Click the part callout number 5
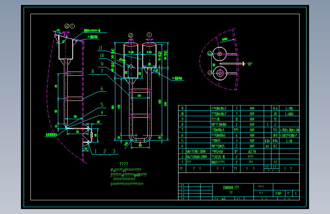The width and height of the screenshot is (330, 214). [x=102, y=105]
